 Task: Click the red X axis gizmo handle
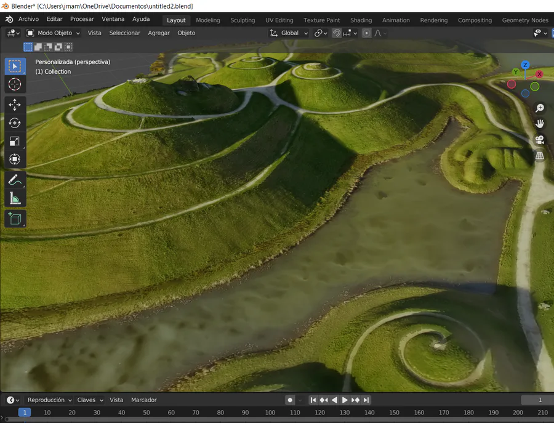point(539,74)
